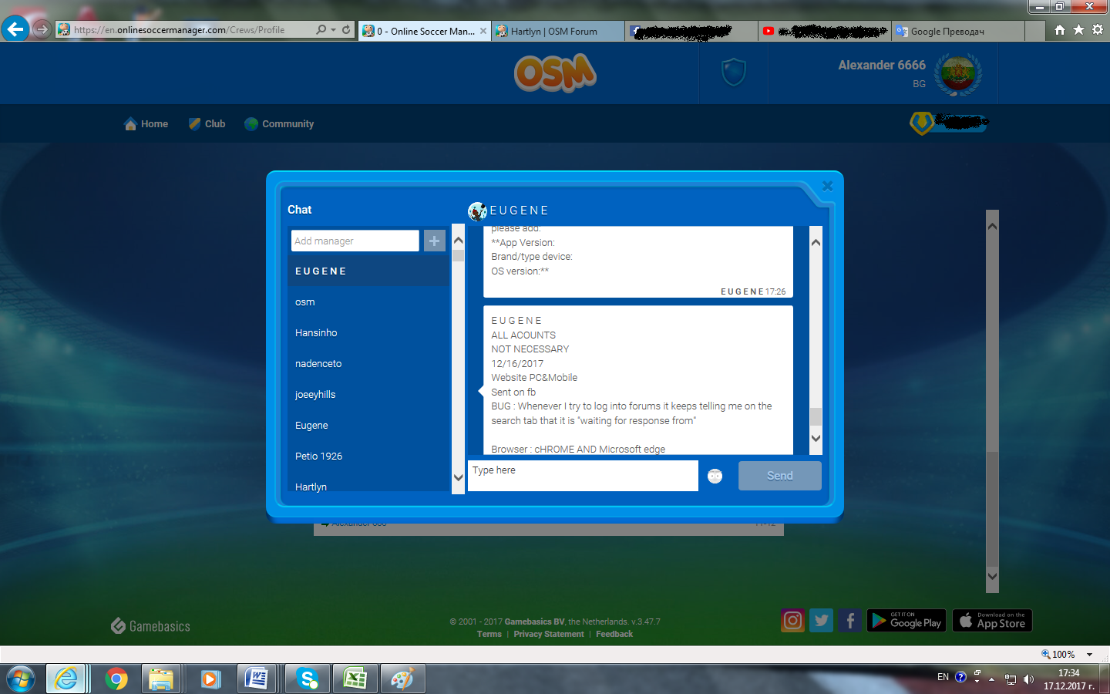Go back with browser back arrow

click(15, 29)
